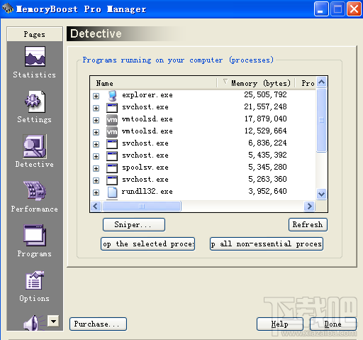This screenshot has height=340, width=363.
Task: Click icon of svchost.exe using 5,435,392 bytes
Action: click(x=112, y=156)
